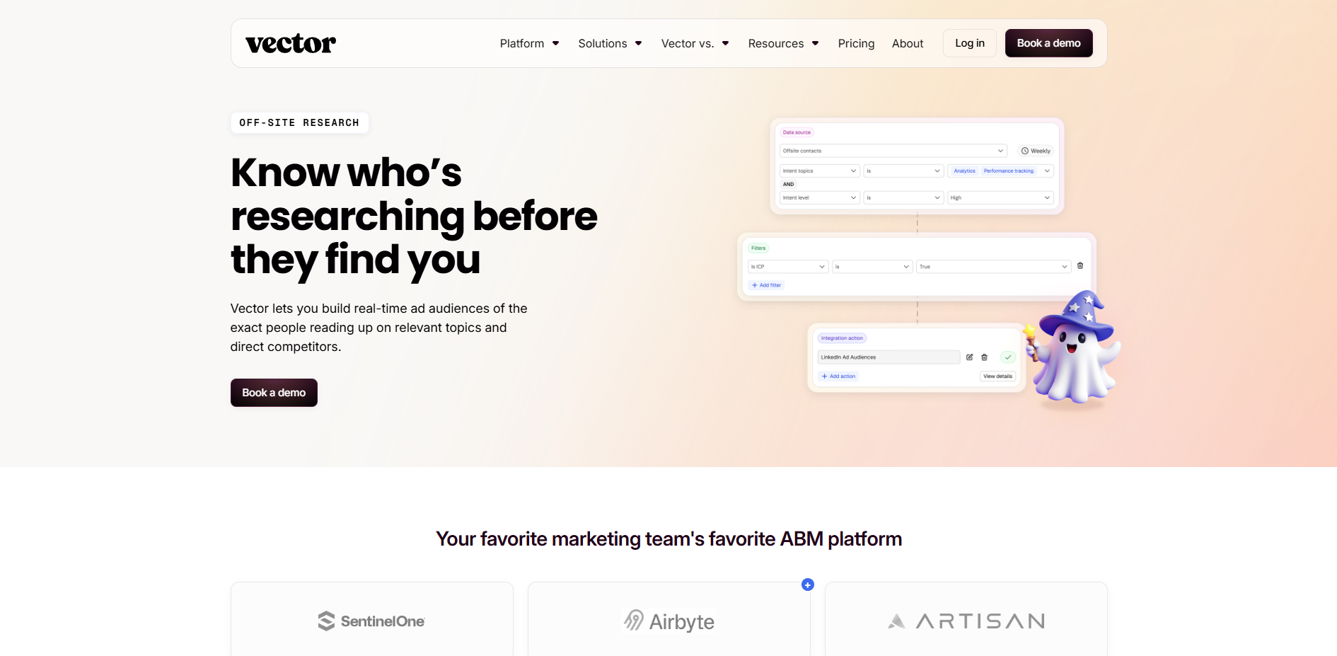Click the Weekly clock schedule chip
Image resolution: width=1337 pixels, height=656 pixels.
pyautogui.click(x=1036, y=151)
